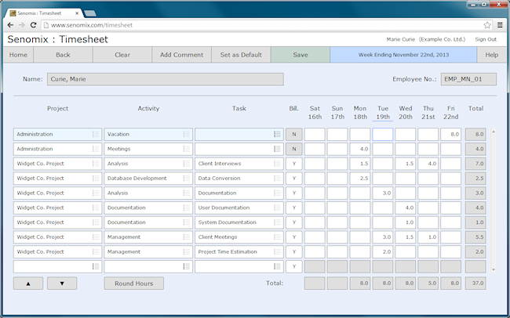Click the Fri 22nd column header

[x=451, y=112]
